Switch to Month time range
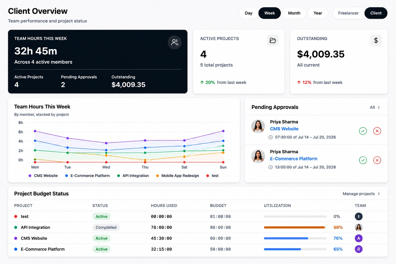Screen dimensions: 396x264 pos(294,13)
